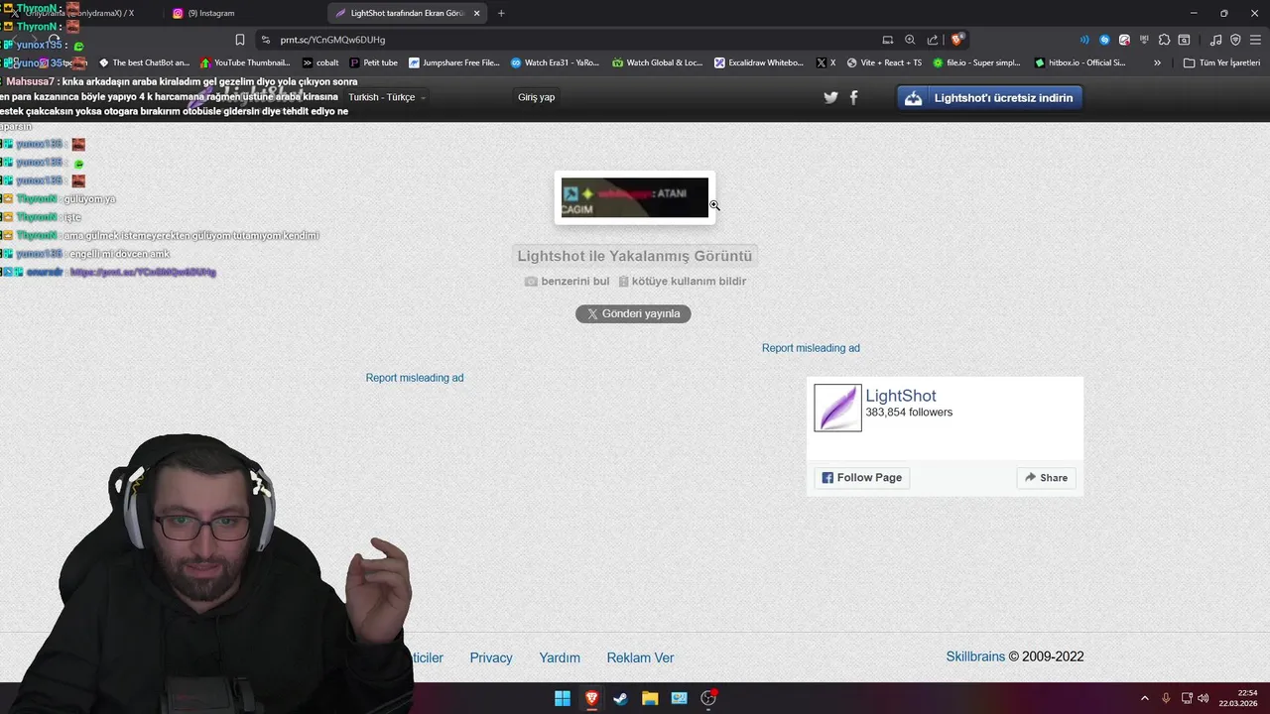Viewport: 1270px width, 714px height.
Task: Click the prnt.sc link in chat overlay
Action: [143, 272]
